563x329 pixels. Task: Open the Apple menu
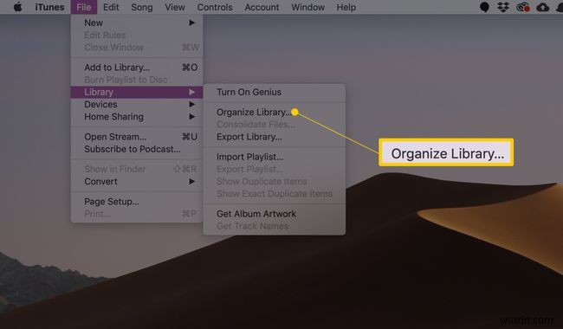pyautogui.click(x=17, y=7)
